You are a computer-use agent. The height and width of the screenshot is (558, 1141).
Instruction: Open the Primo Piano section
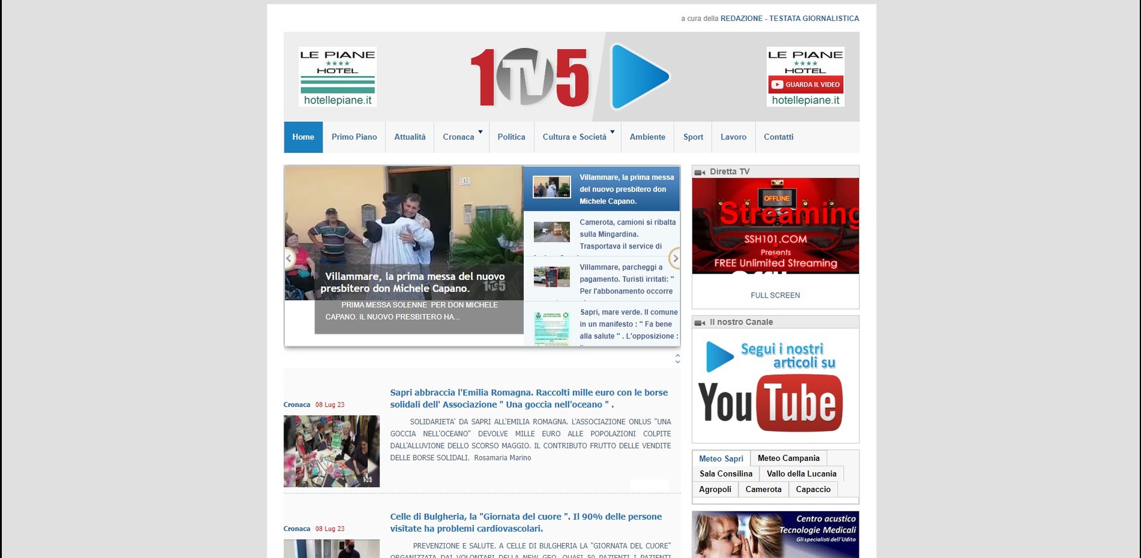[x=354, y=137]
